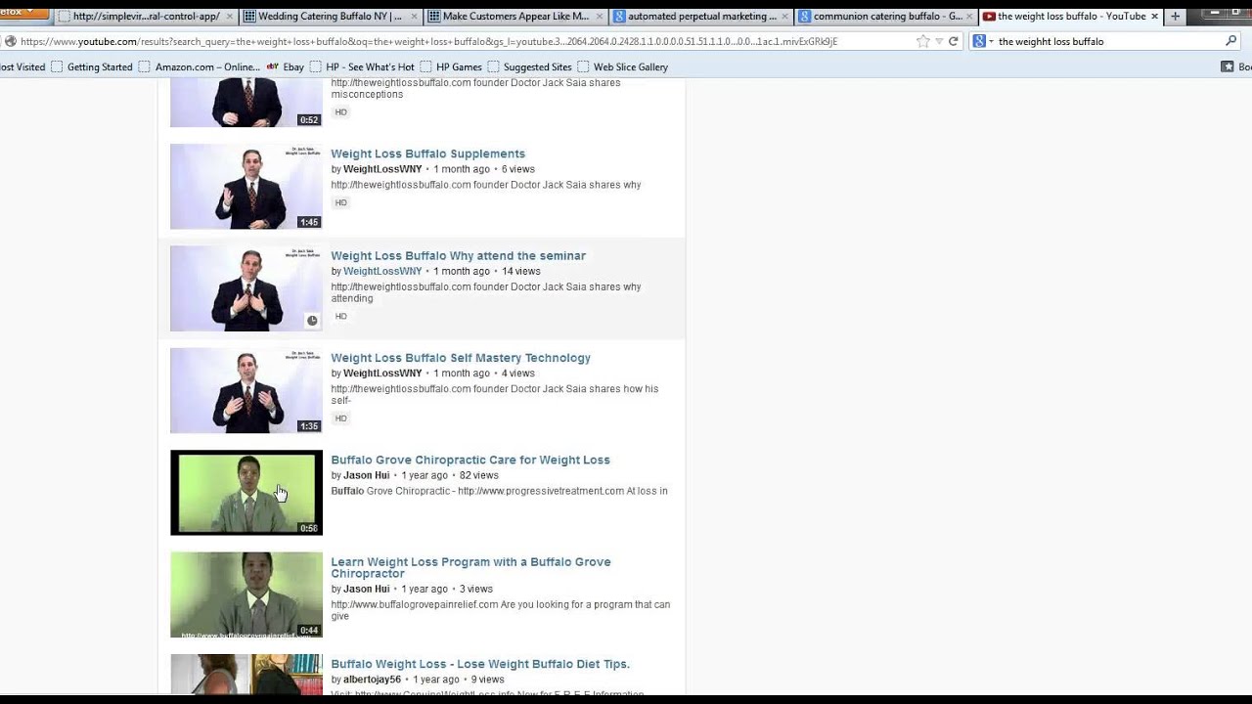This screenshot has width=1252, height=704.
Task: Open HP - See What's Hot bookmark
Action: [362, 67]
